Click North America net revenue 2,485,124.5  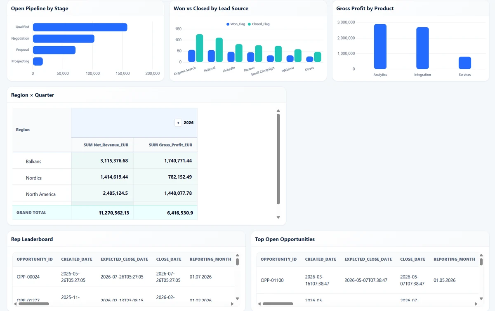[115, 193]
